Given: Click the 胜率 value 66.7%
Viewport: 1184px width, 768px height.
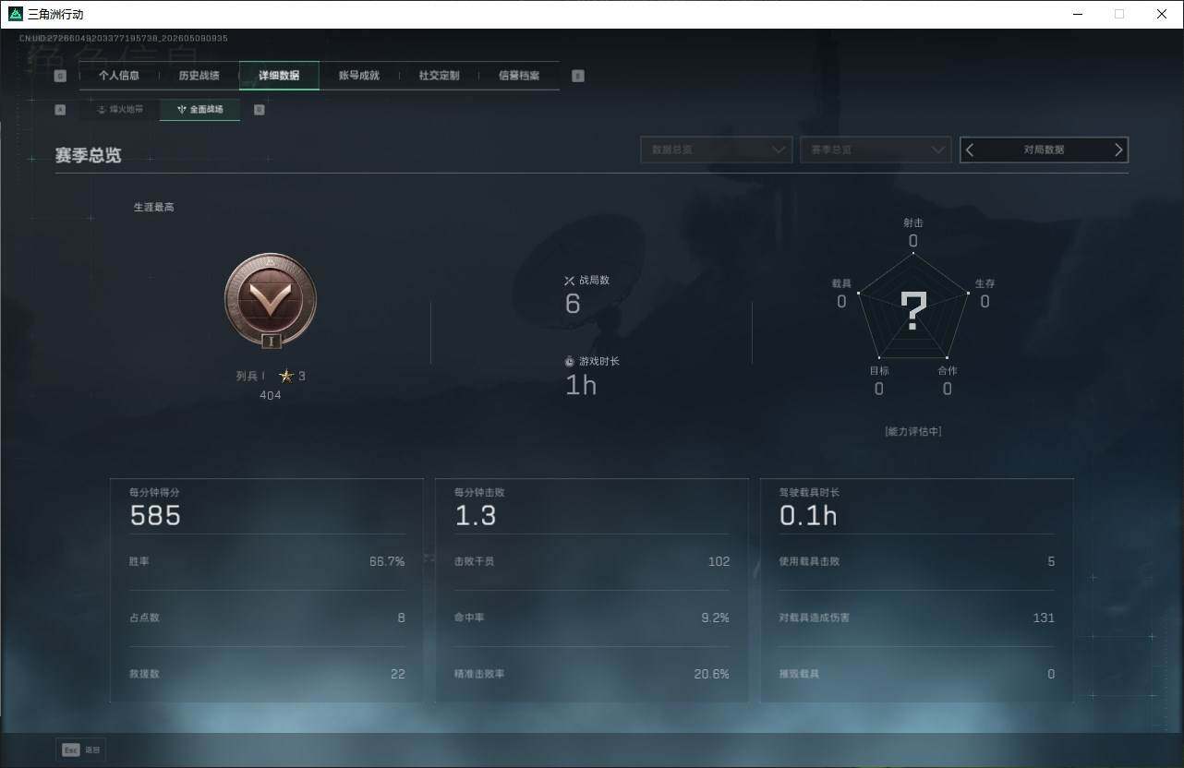Looking at the screenshot, I should (x=387, y=561).
